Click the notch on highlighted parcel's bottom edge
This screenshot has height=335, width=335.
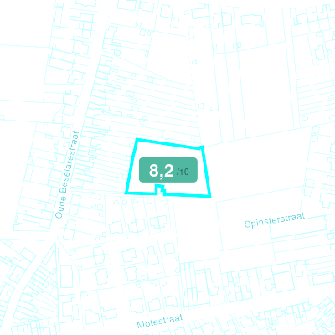click(160, 189)
